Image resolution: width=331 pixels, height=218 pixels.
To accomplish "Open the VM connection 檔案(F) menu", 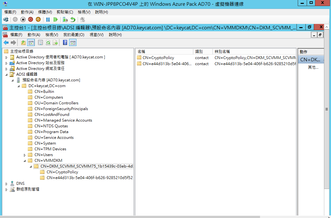I will (x=10, y=12).
